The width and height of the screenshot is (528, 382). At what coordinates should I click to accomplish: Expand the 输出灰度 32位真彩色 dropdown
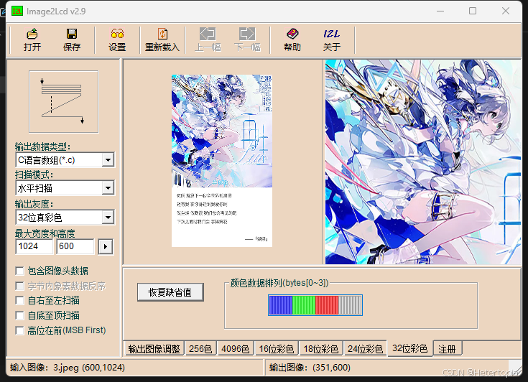point(108,218)
